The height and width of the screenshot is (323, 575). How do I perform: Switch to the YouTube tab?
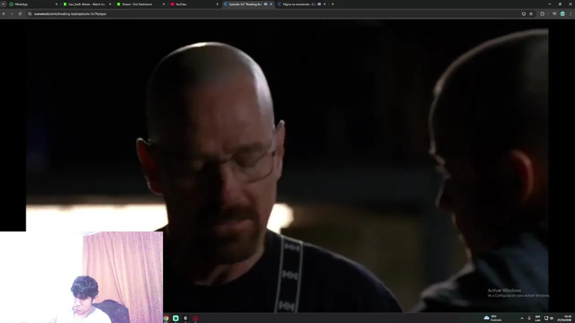click(194, 4)
